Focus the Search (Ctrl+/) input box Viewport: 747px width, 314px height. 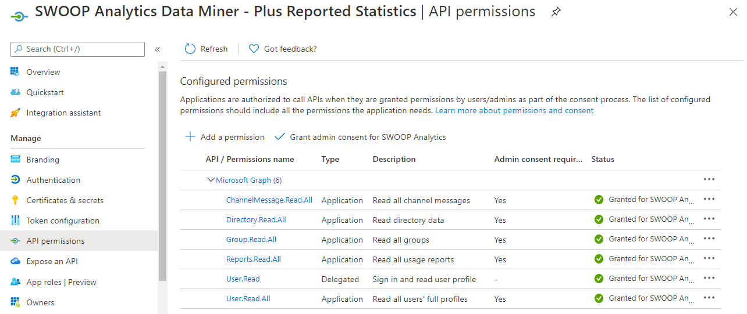[77, 49]
